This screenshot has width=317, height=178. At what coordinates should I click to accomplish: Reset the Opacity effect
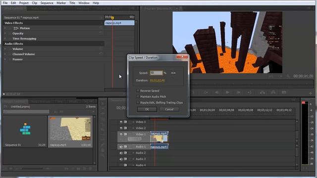(101, 33)
